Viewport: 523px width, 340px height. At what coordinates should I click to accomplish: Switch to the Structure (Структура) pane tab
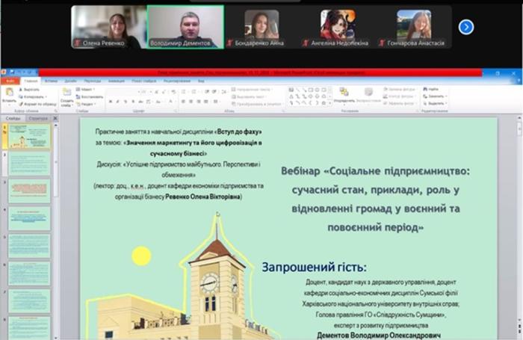[x=38, y=118]
